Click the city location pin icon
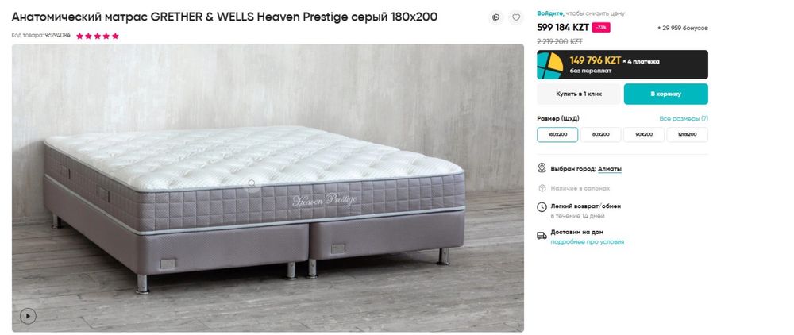The height and width of the screenshot is (335, 794). coord(542,168)
